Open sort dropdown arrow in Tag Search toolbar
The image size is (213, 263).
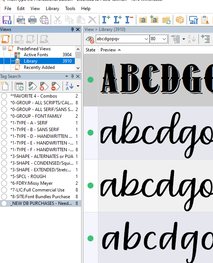click(78, 86)
